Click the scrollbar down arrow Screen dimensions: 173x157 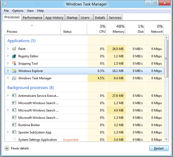(x=167, y=139)
